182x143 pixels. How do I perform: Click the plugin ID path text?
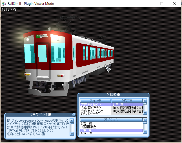[x=38, y=126]
